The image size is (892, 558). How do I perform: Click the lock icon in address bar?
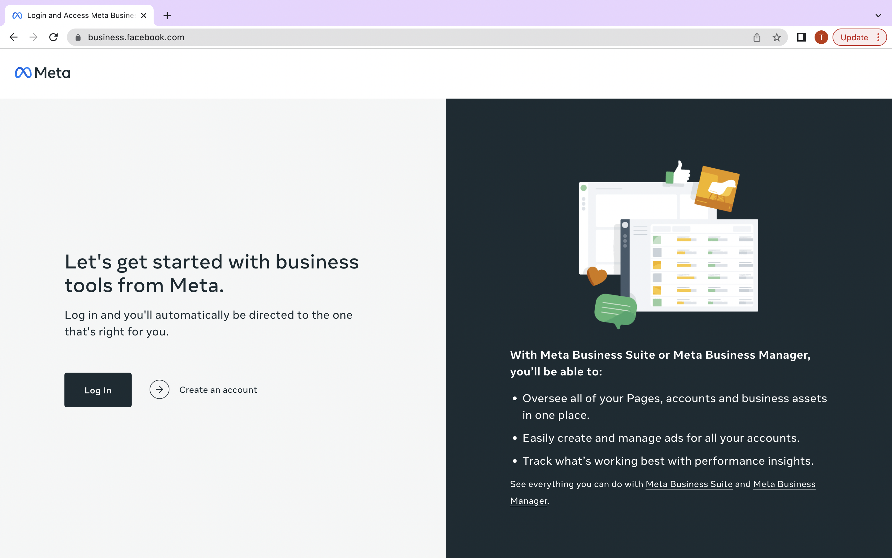click(x=78, y=37)
